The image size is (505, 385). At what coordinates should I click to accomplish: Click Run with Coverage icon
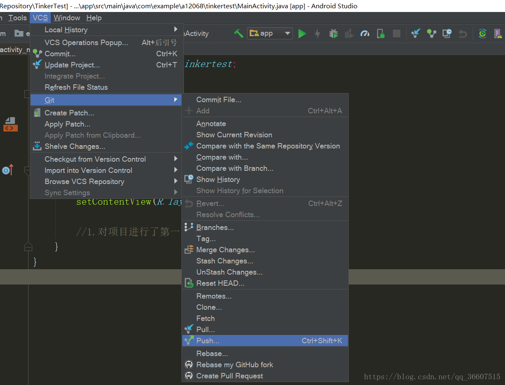coord(349,33)
